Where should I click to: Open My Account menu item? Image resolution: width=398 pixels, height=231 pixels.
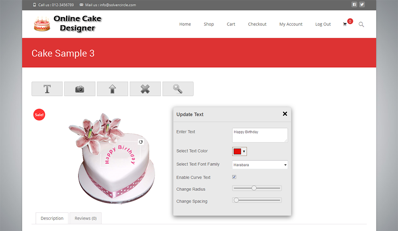click(291, 24)
